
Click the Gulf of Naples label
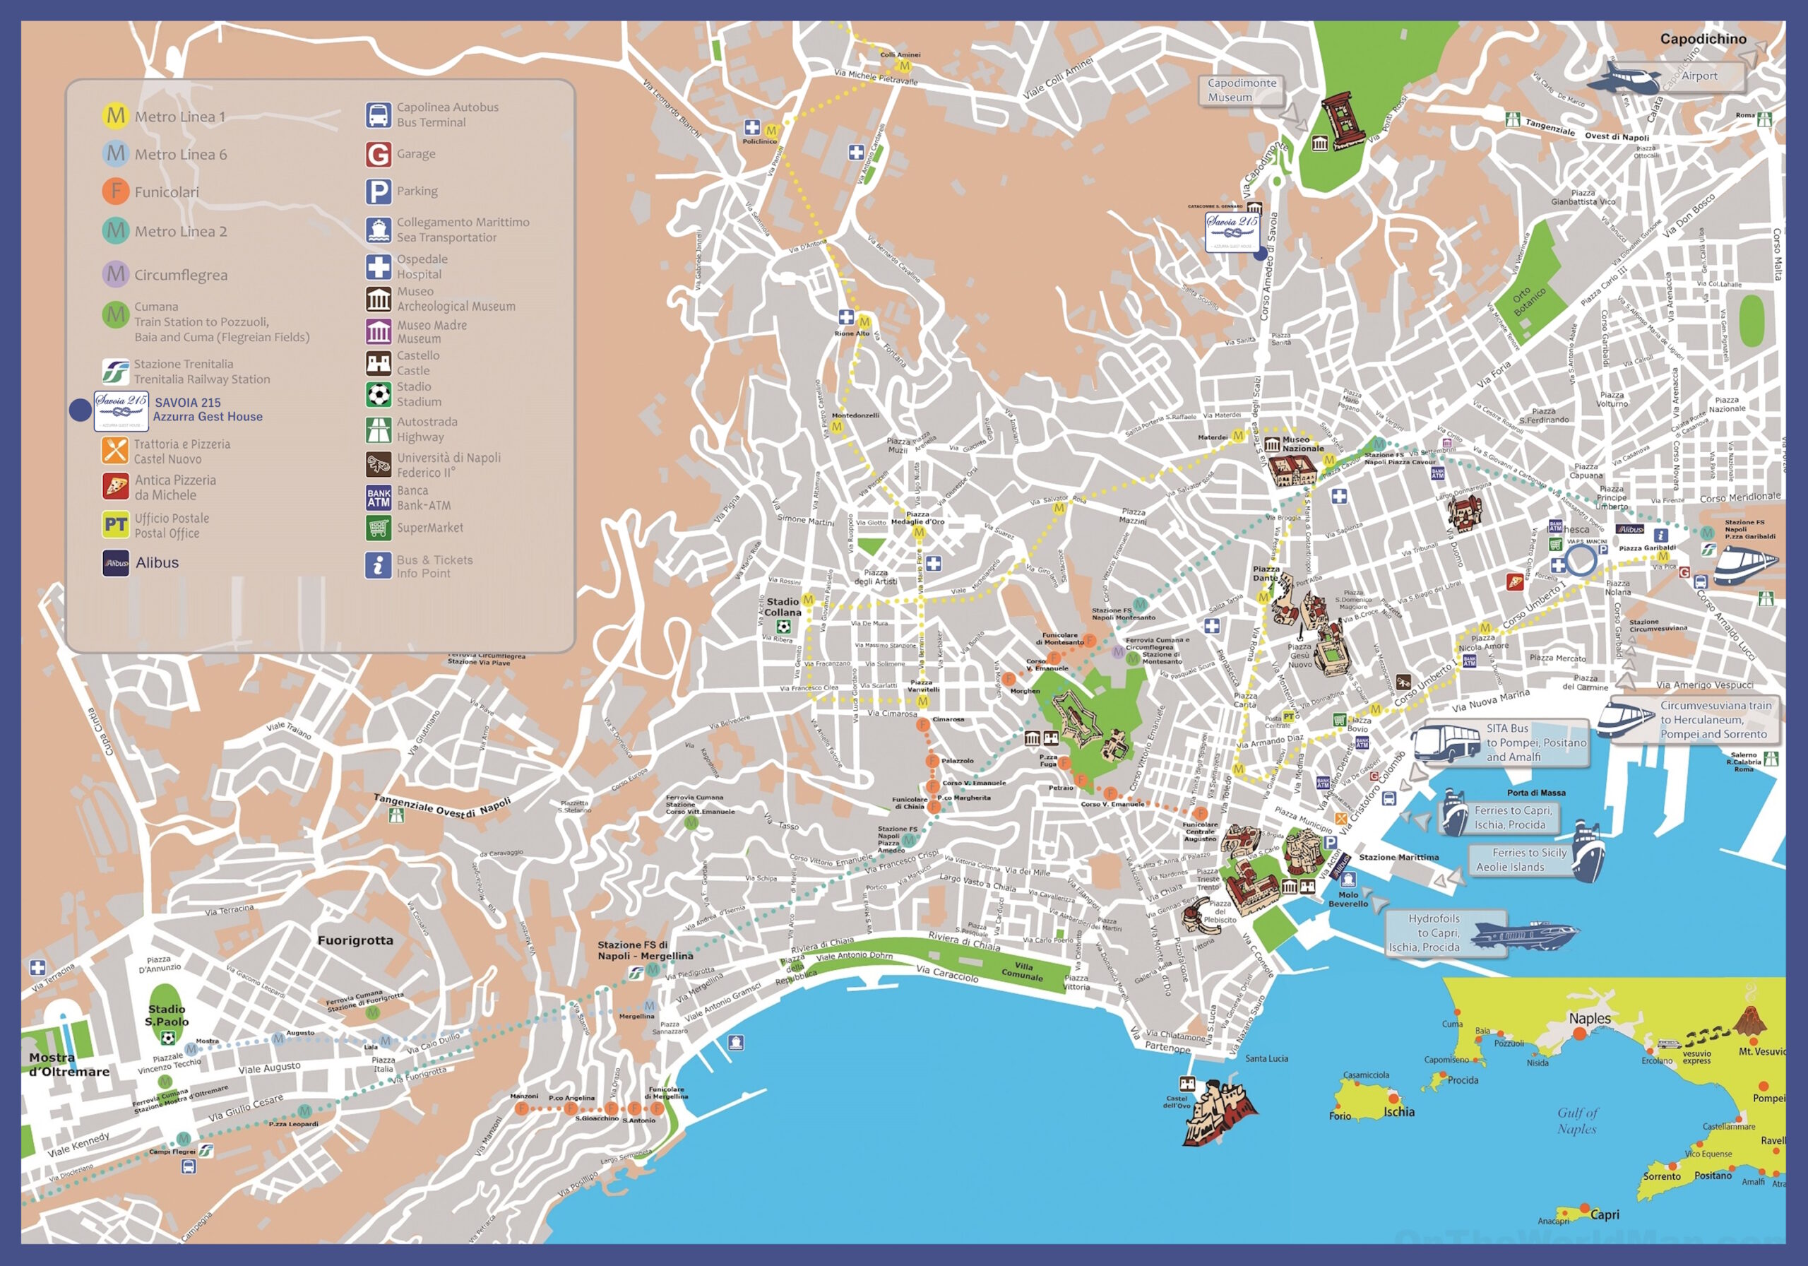point(1577,1120)
